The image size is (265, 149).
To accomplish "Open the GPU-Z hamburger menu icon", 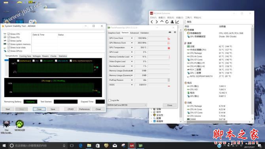I will coord(175,32).
